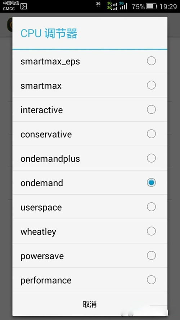Select the interactive governor option
Viewport: 180px width, 320px height.
pos(151,109)
